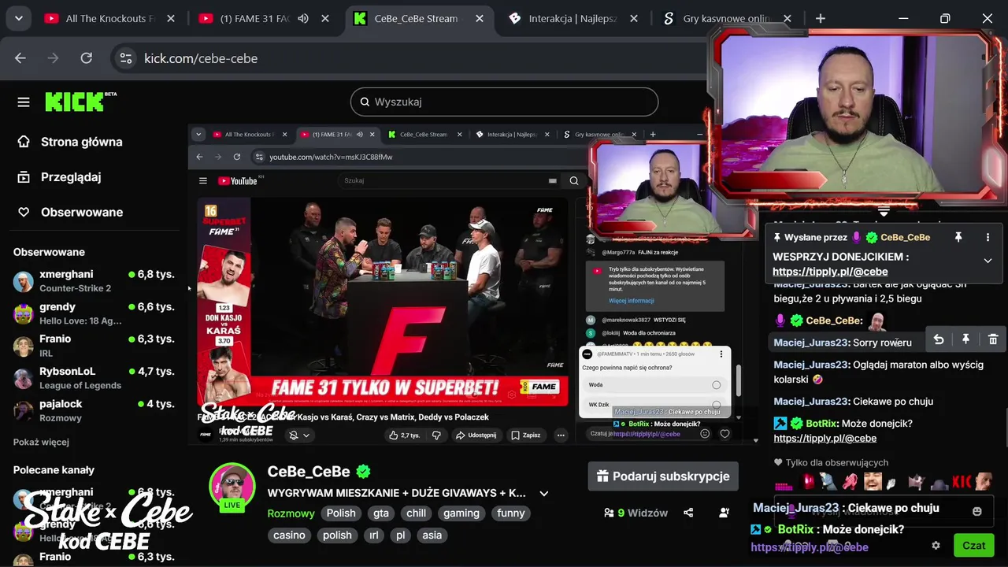
Task: Click the verified badge beside CeBe_CeBe title
Action: [x=363, y=472]
